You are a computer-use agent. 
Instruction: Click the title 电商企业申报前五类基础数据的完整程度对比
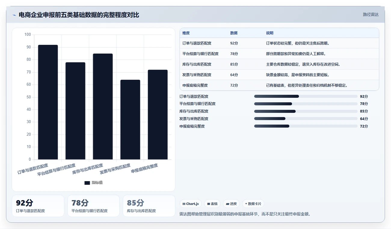click(79, 15)
